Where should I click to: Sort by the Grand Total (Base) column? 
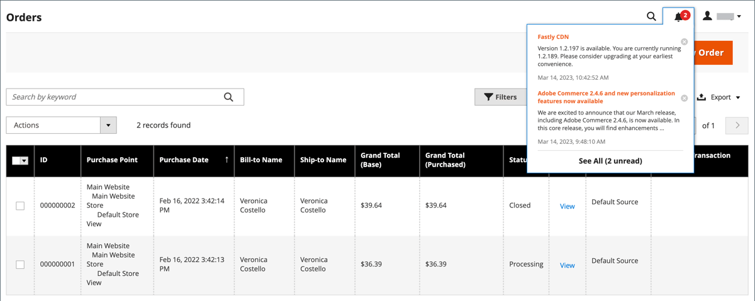pyautogui.click(x=380, y=160)
